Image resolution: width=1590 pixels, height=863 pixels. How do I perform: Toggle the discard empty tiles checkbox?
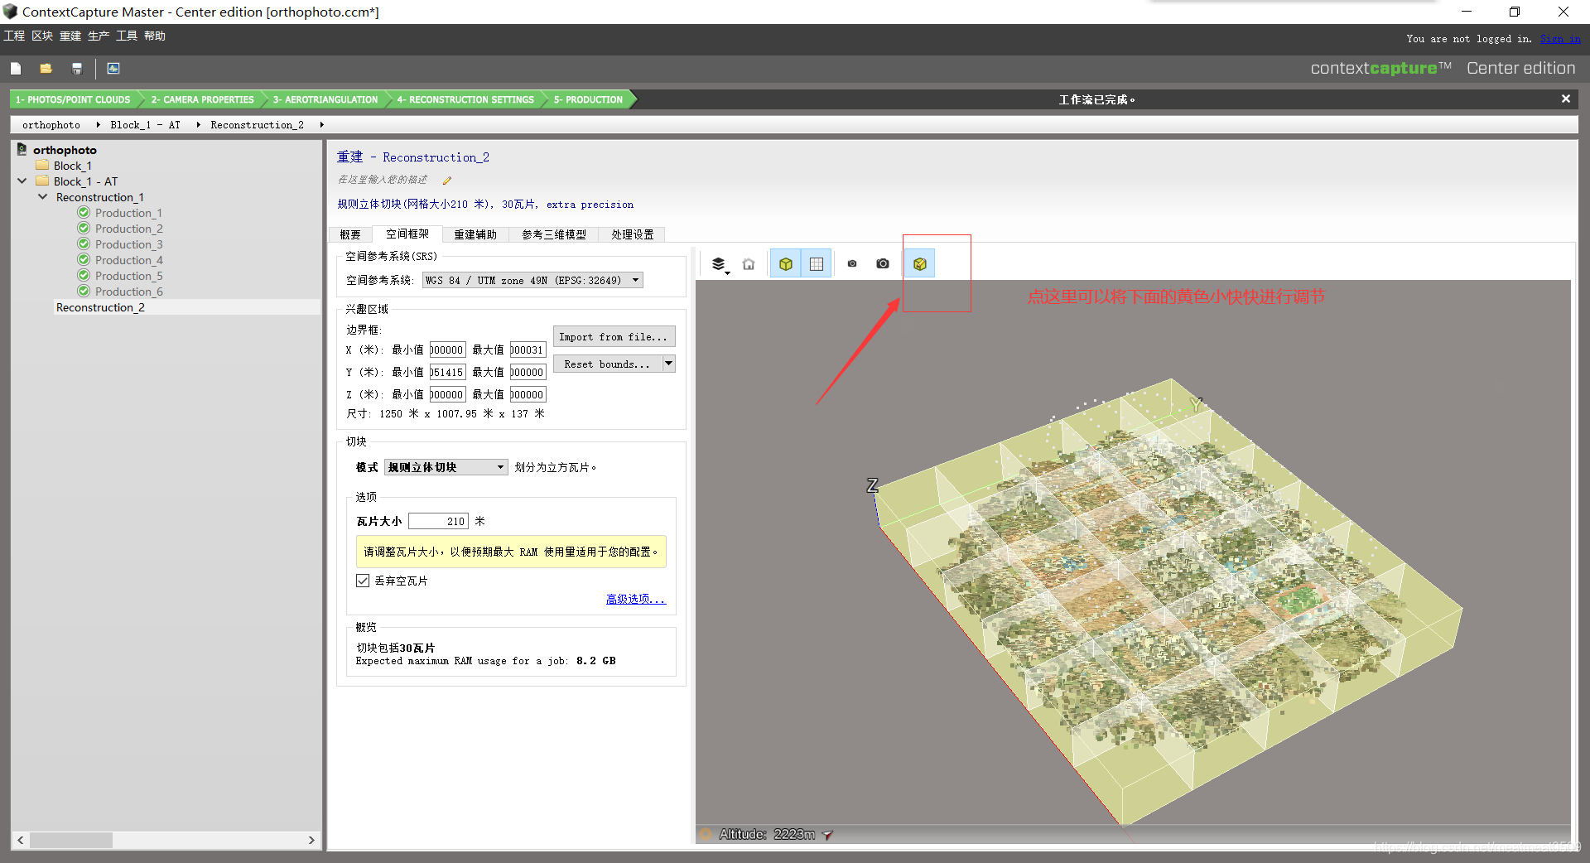363,581
